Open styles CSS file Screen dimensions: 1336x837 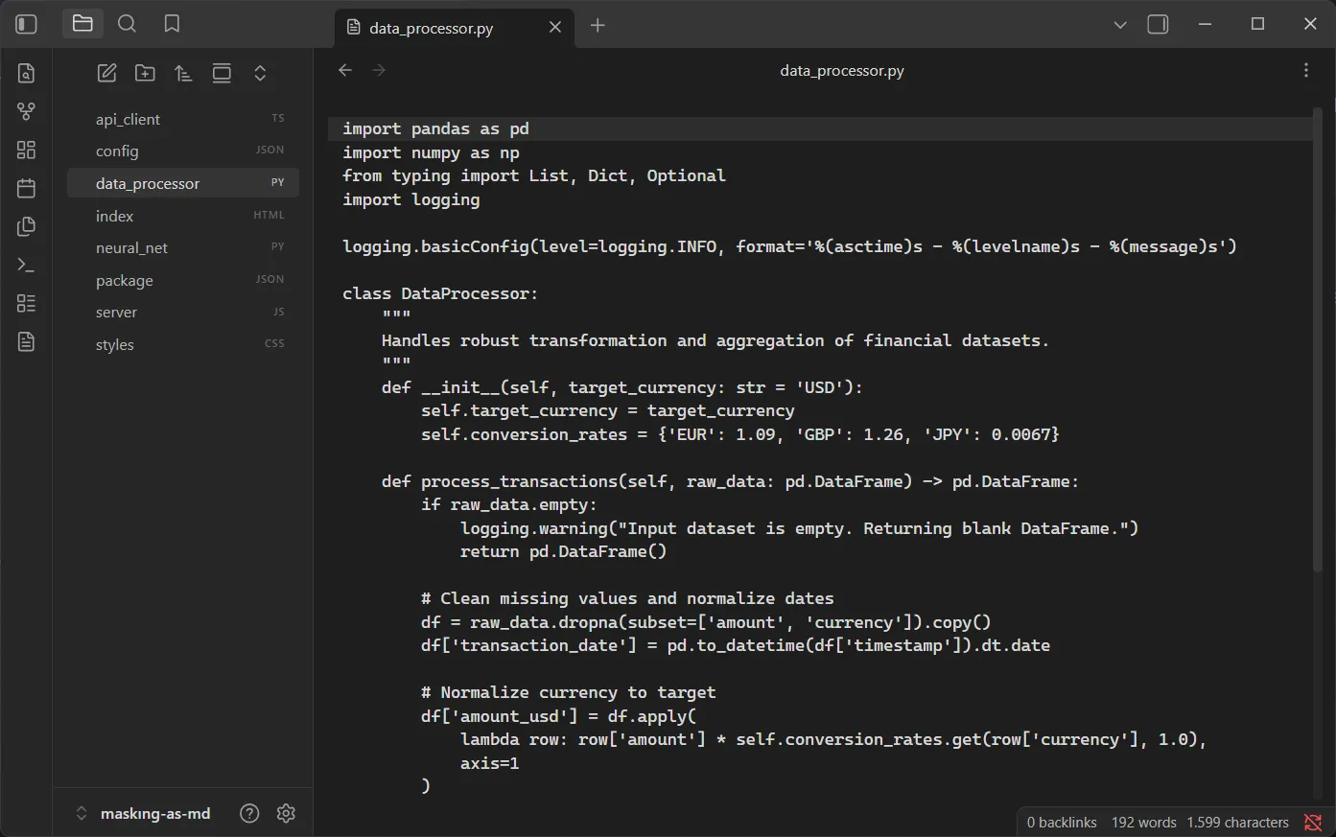coord(183,344)
